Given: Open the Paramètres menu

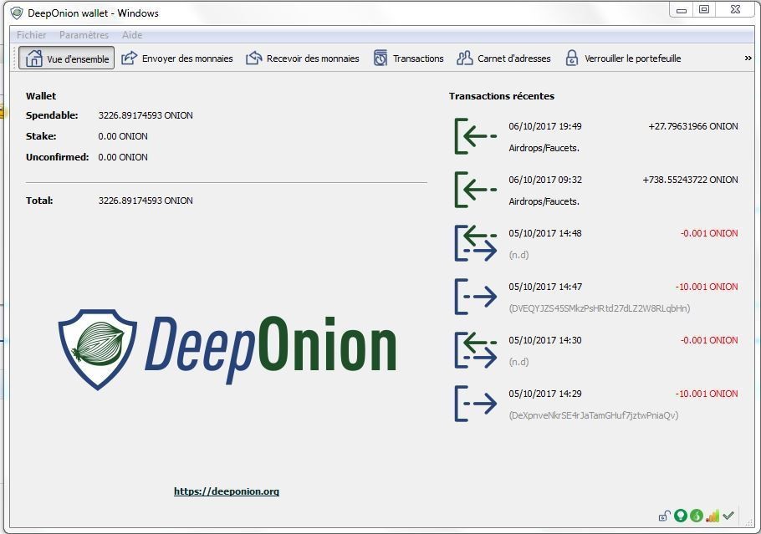Looking at the screenshot, I should [x=84, y=35].
